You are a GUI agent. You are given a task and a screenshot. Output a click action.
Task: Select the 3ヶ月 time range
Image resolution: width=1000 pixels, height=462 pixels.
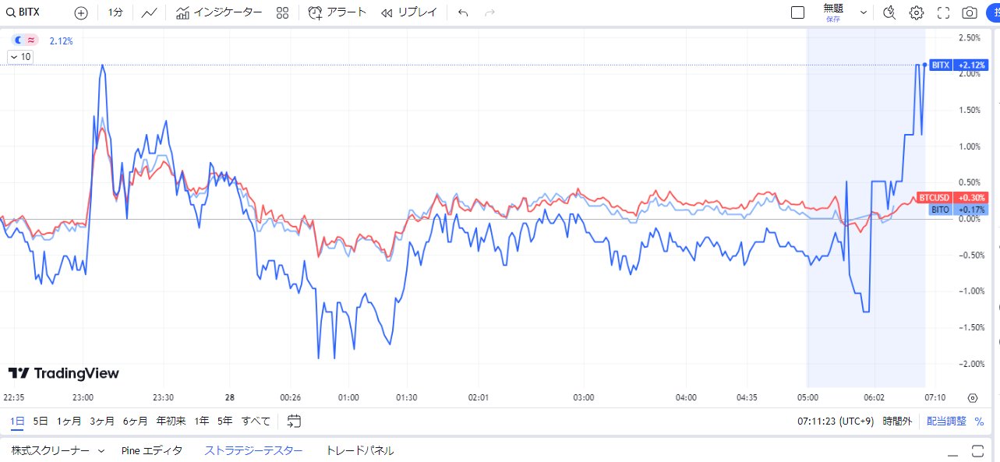[x=102, y=421]
